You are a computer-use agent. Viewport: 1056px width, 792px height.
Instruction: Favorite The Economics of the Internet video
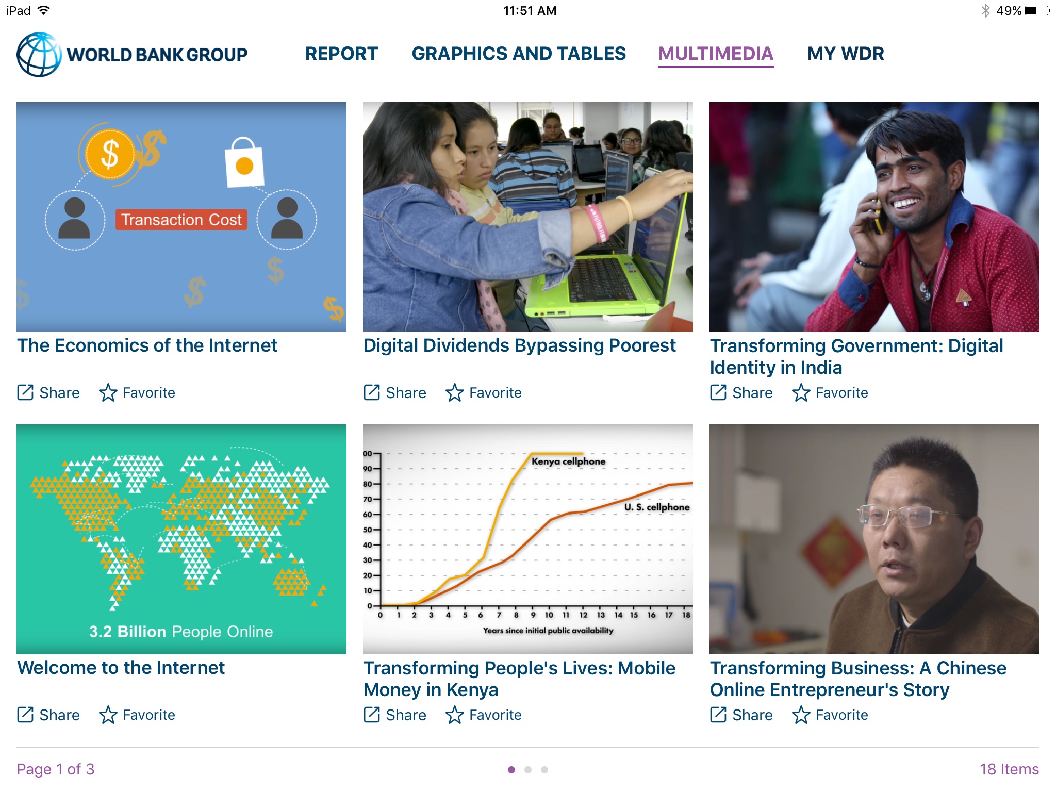[108, 392]
